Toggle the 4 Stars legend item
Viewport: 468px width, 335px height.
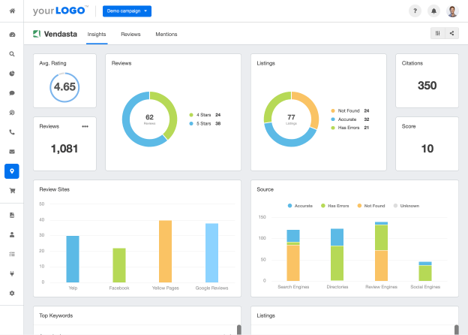pyautogui.click(x=205, y=115)
